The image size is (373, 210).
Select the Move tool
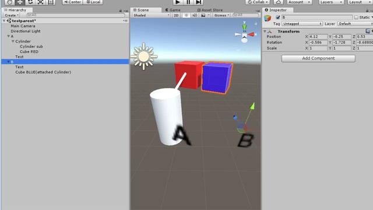pos(20,2)
